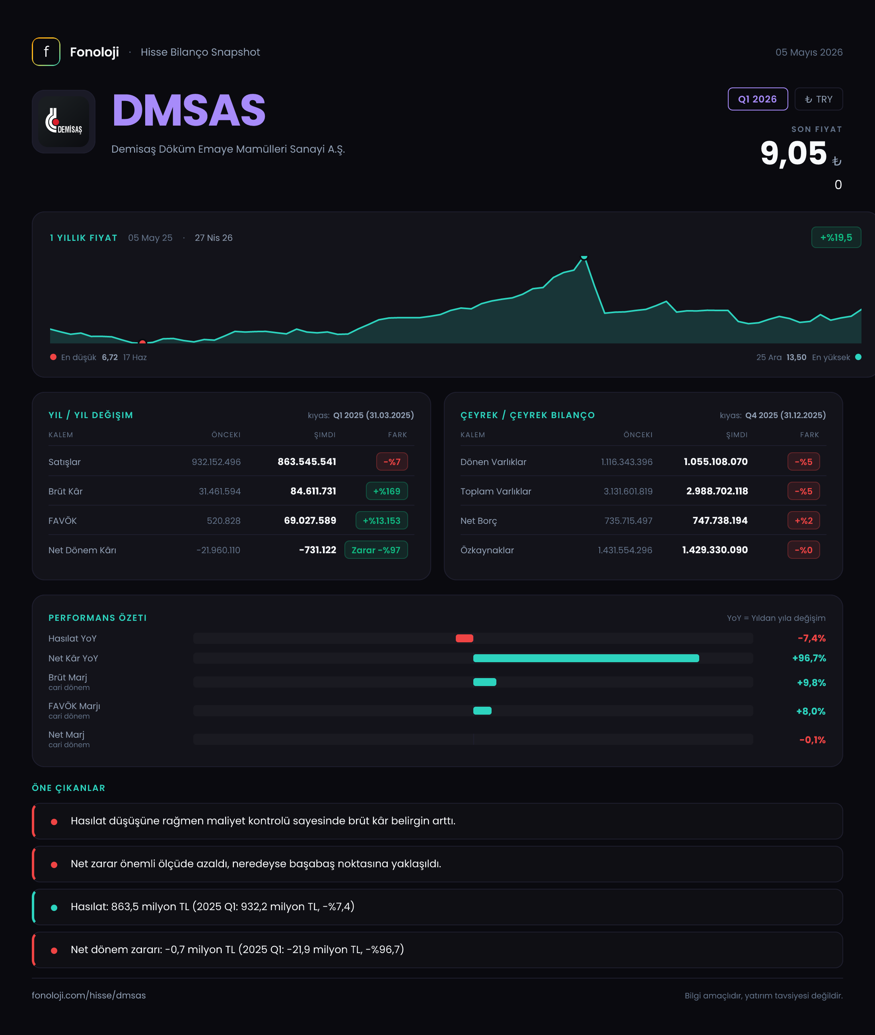Screen dimensions: 875x1035
Task: Click the "Q1 2025 (31.03.2025)" comparison label
Action: (x=373, y=415)
